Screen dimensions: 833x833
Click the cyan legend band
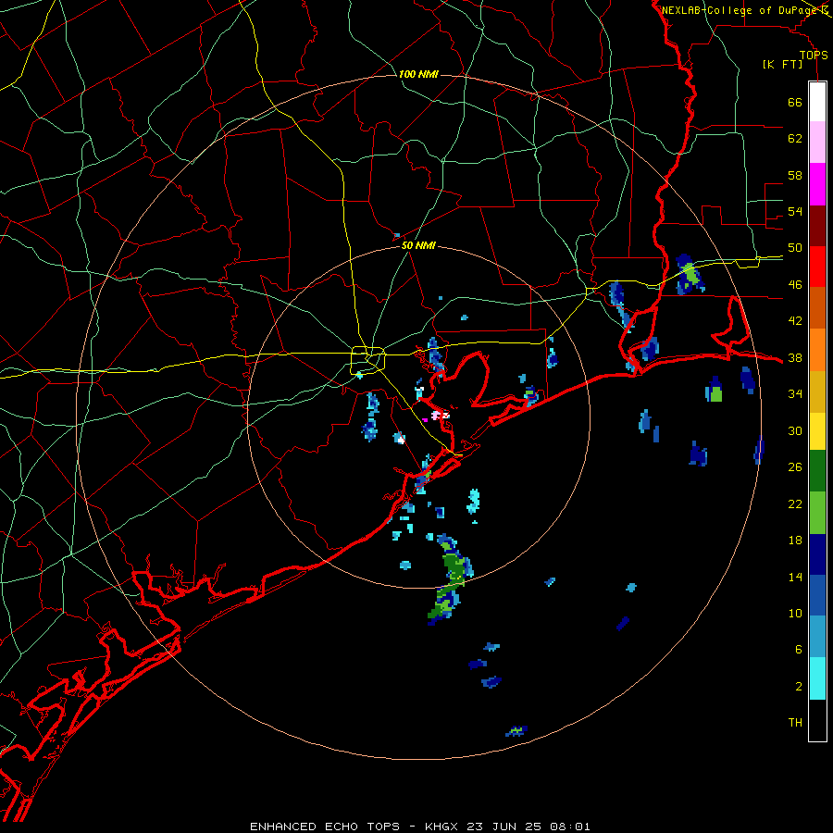point(817,678)
